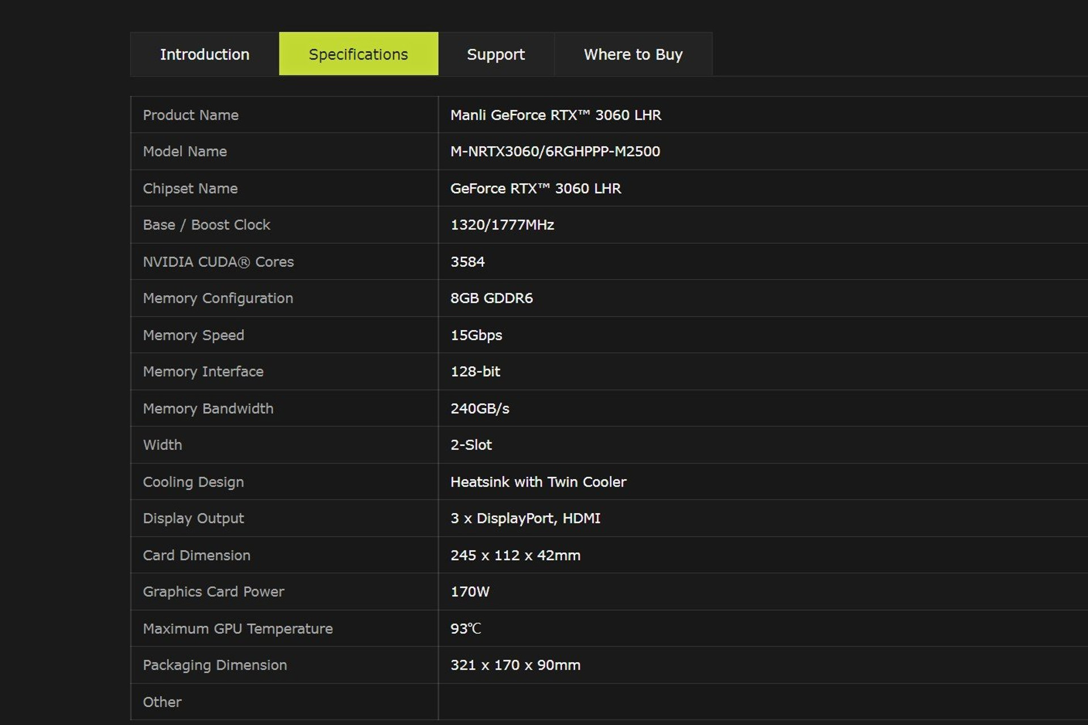
Task: Select the 2-Slot value
Action: [471, 445]
